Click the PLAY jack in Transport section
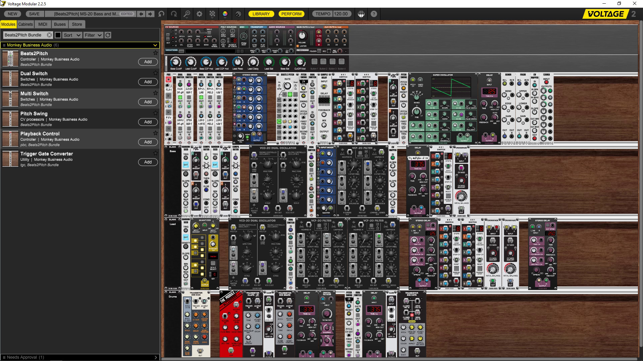 (255, 32)
